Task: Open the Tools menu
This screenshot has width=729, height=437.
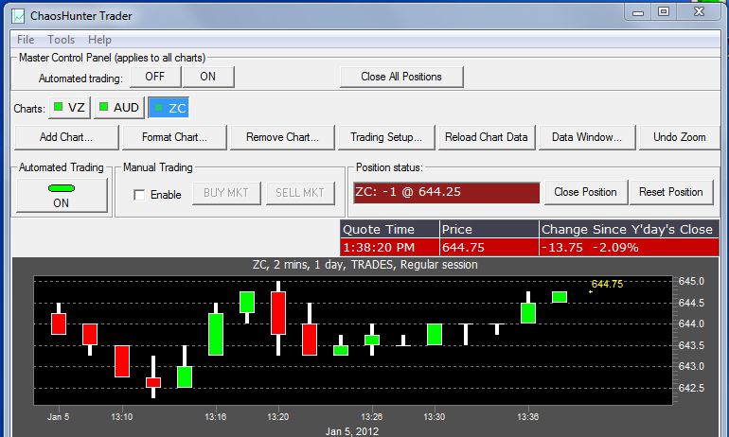Action: [61, 40]
